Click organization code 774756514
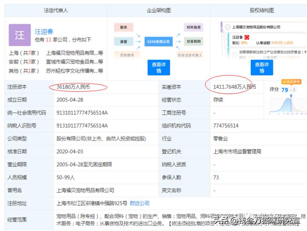The image size is (307, 231). point(226,126)
